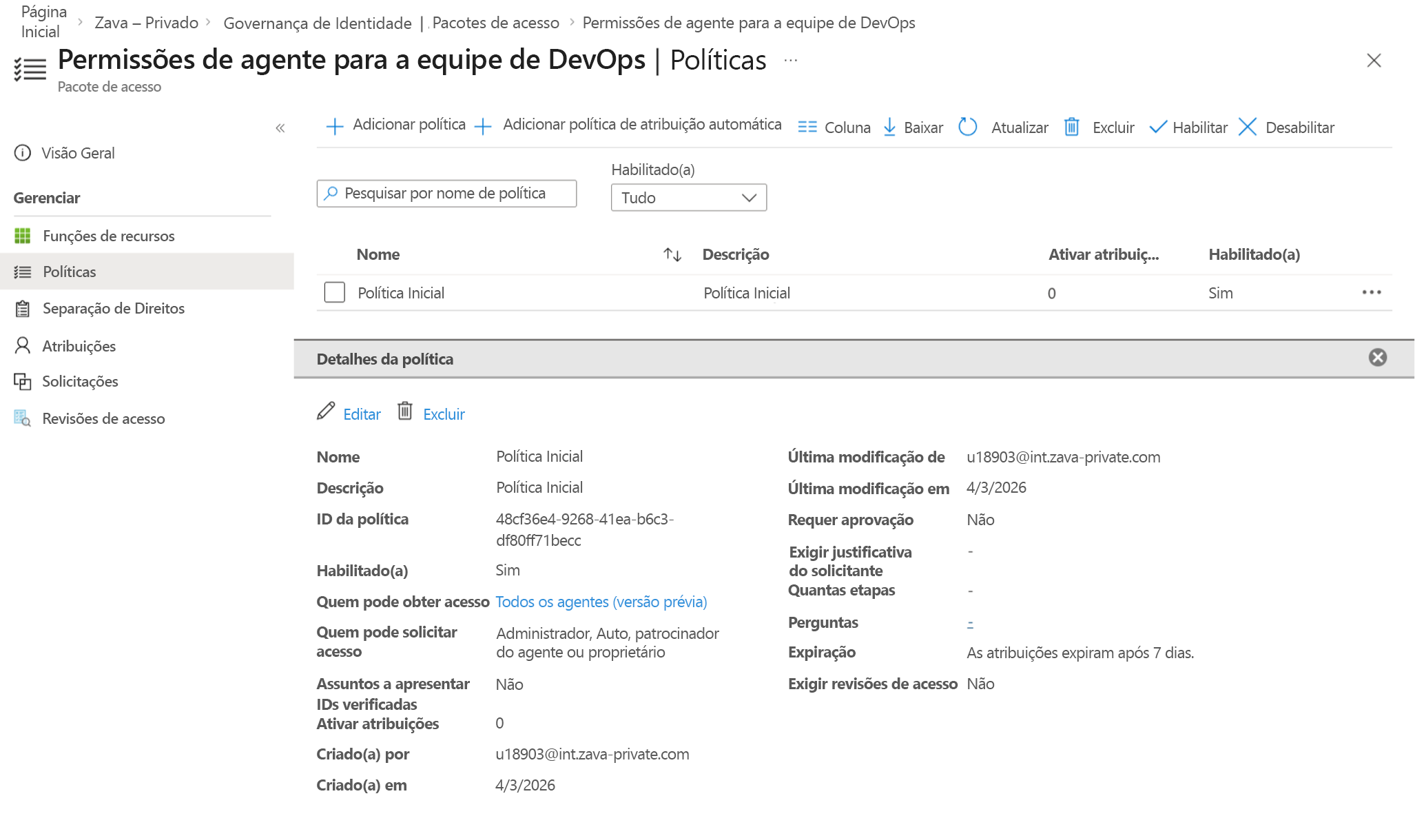The width and height of the screenshot is (1415, 816).
Task: Click the plus icon for Adicionar política
Action: (x=334, y=126)
